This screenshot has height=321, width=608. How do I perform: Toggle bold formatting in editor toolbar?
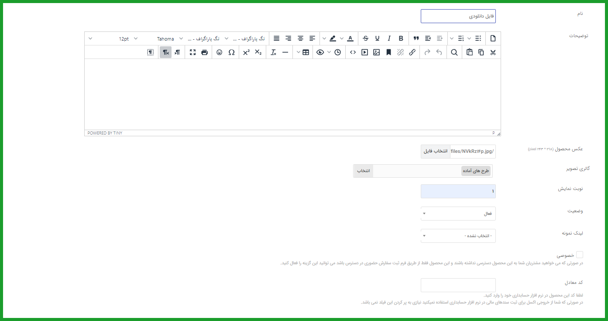(x=401, y=38)
